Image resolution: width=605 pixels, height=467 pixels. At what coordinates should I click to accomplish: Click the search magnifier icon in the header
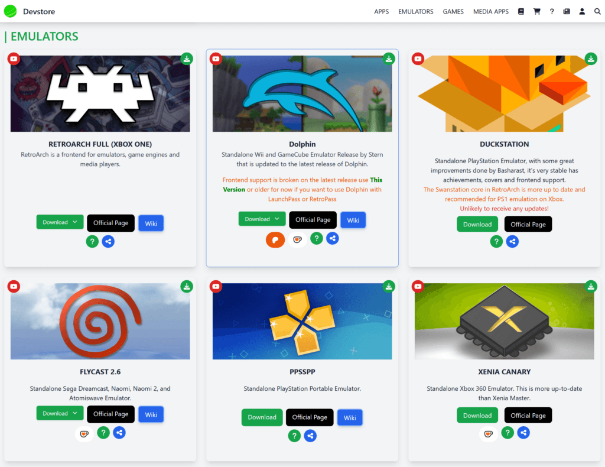coord(597,11)
